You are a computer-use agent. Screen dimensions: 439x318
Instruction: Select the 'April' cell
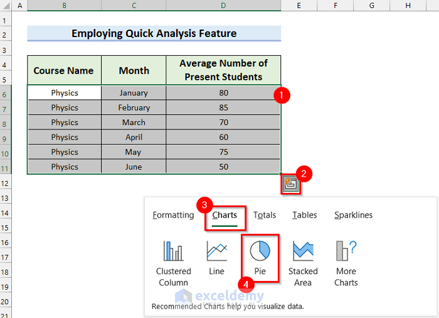134,137
